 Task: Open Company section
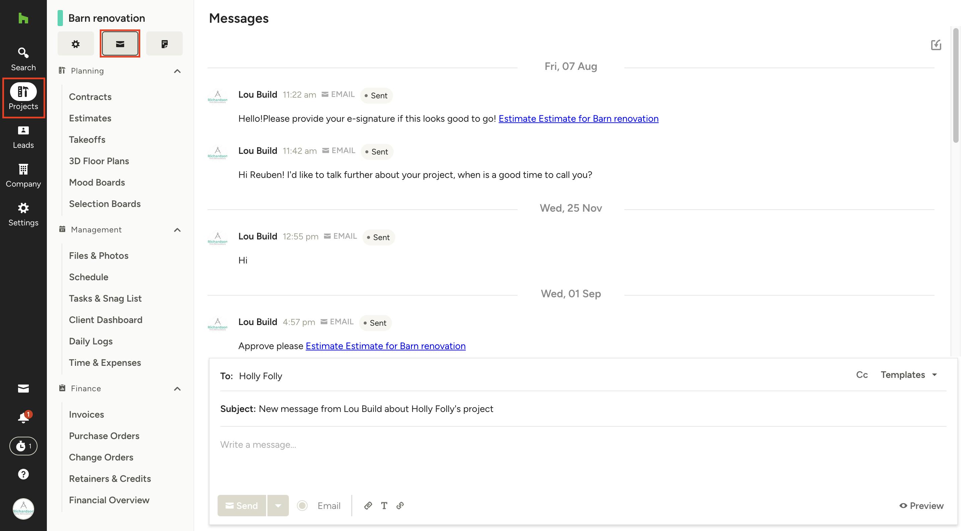click(23, 176)
